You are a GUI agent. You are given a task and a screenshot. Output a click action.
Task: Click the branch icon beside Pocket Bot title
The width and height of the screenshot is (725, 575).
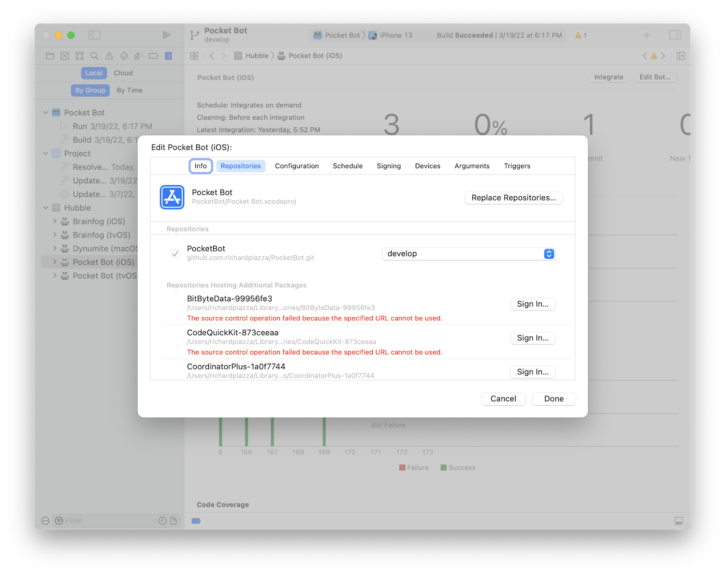195,35
